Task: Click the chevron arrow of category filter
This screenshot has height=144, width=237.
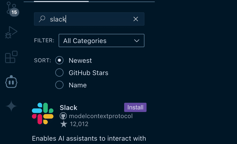Action: click(x=137, y=41)
